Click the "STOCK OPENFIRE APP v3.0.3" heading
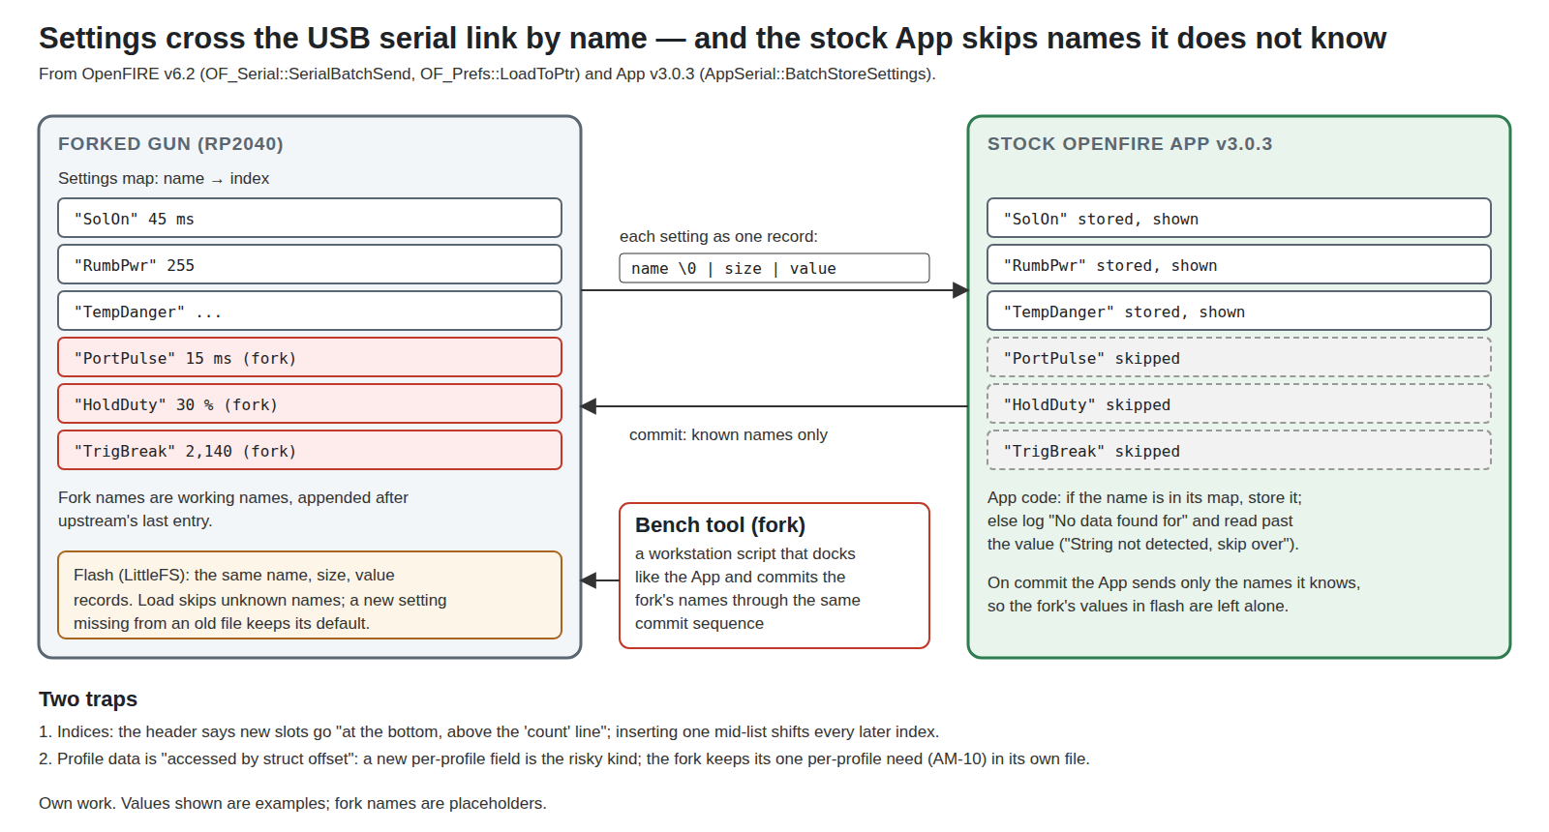 (x=1130, y=144)
